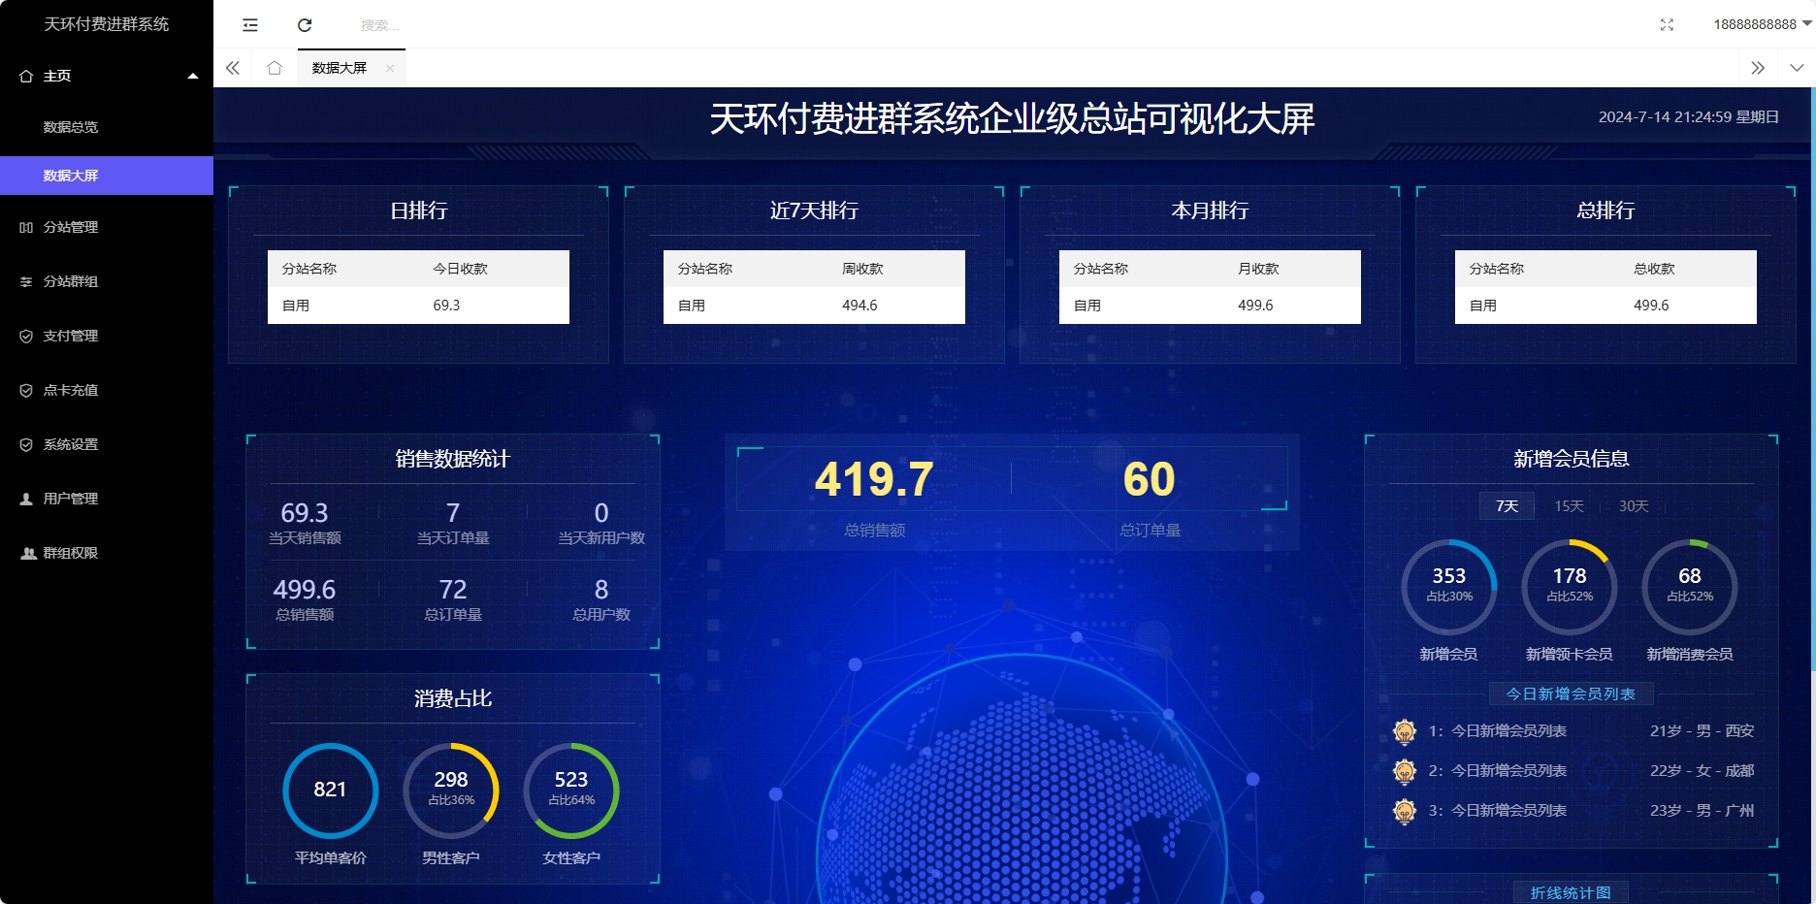Viewport: 1816px width, 904px height.
Task: Click the 今日新增会员列表 button
Action: [1570, 694]
